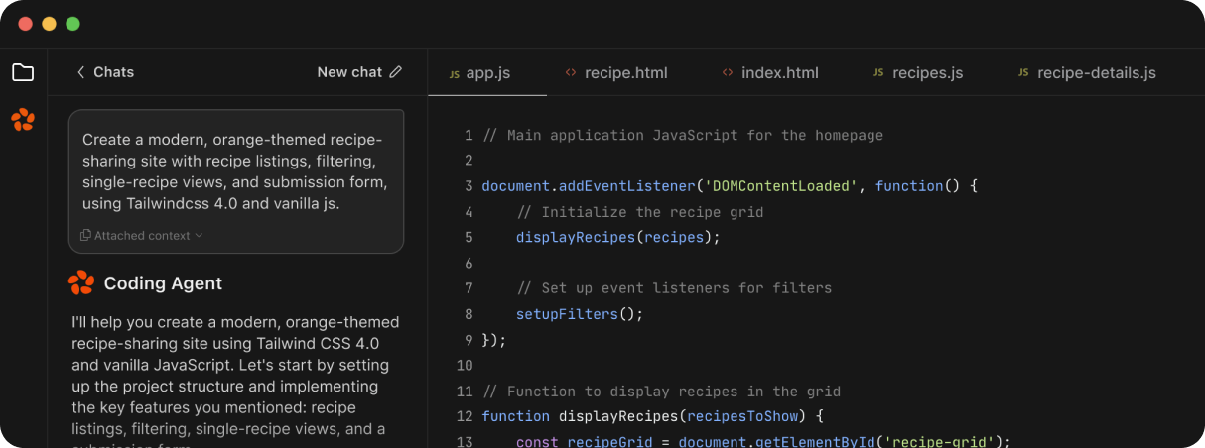
Task: Click the JS icon on recipes.js tab
Action: click(x=878, y=73)
